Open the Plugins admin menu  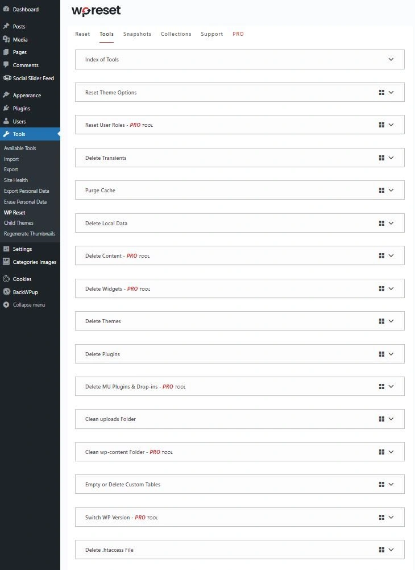pos(22,108)
